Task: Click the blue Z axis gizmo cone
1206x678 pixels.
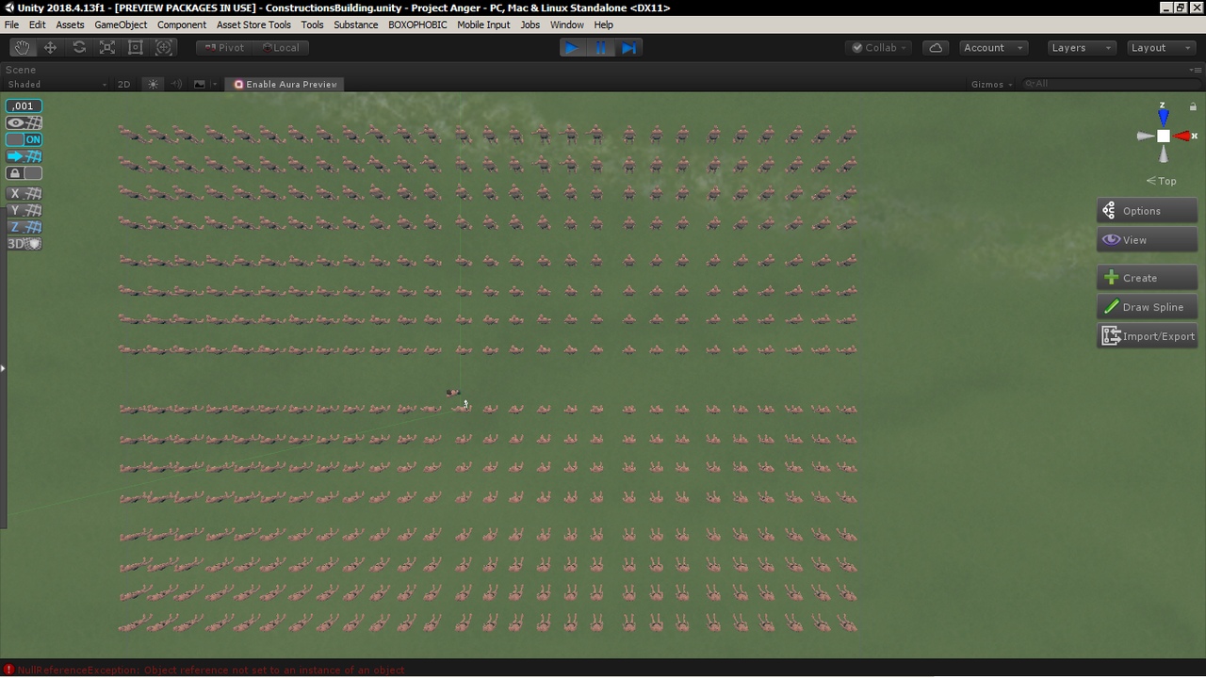Action: click(1164, 117)
